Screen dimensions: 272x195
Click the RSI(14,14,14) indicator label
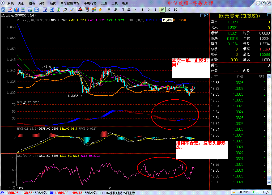click(27, 156)
